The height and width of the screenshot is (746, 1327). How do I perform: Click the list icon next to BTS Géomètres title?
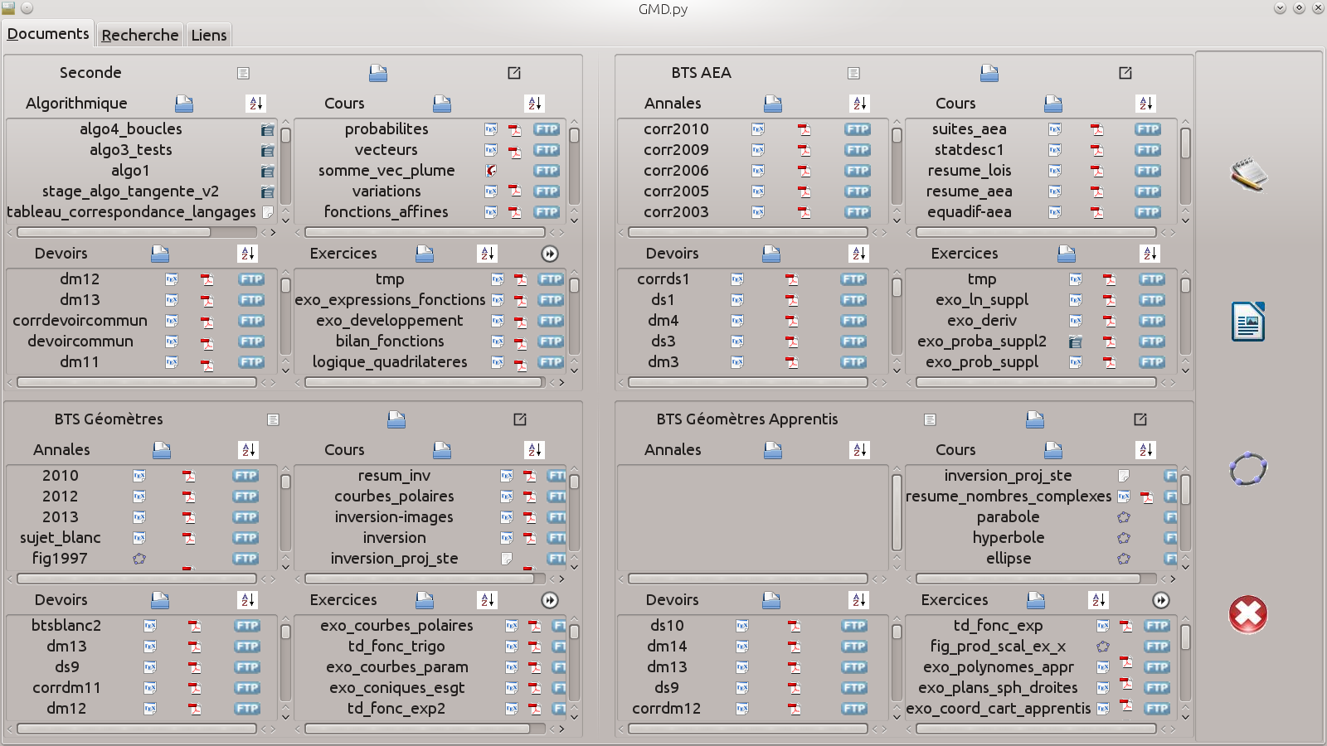(x=273, y=419)
